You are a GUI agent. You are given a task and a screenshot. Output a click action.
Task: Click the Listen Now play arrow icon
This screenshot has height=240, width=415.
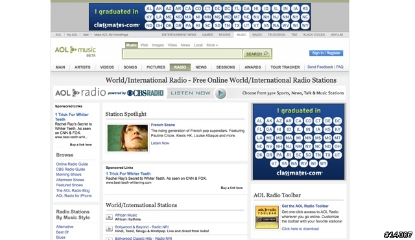(220, 93)
